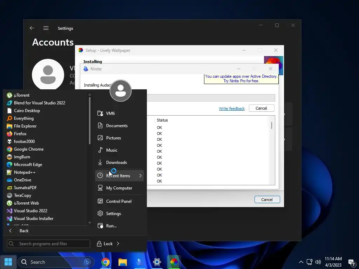Open the VM6 user folder
The height and width of the screenshot is (269, 359).
tap(119, 113)
